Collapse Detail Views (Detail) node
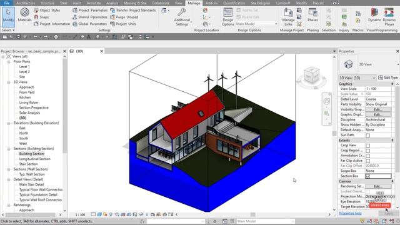This screenshot has height=225, width=400. (x=9, y=179)
